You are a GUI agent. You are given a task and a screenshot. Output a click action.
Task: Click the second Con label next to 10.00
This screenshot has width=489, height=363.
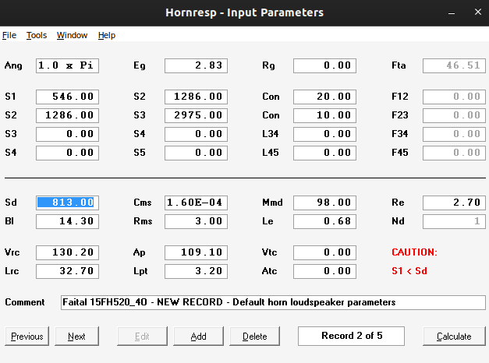[x=271, y=115]
